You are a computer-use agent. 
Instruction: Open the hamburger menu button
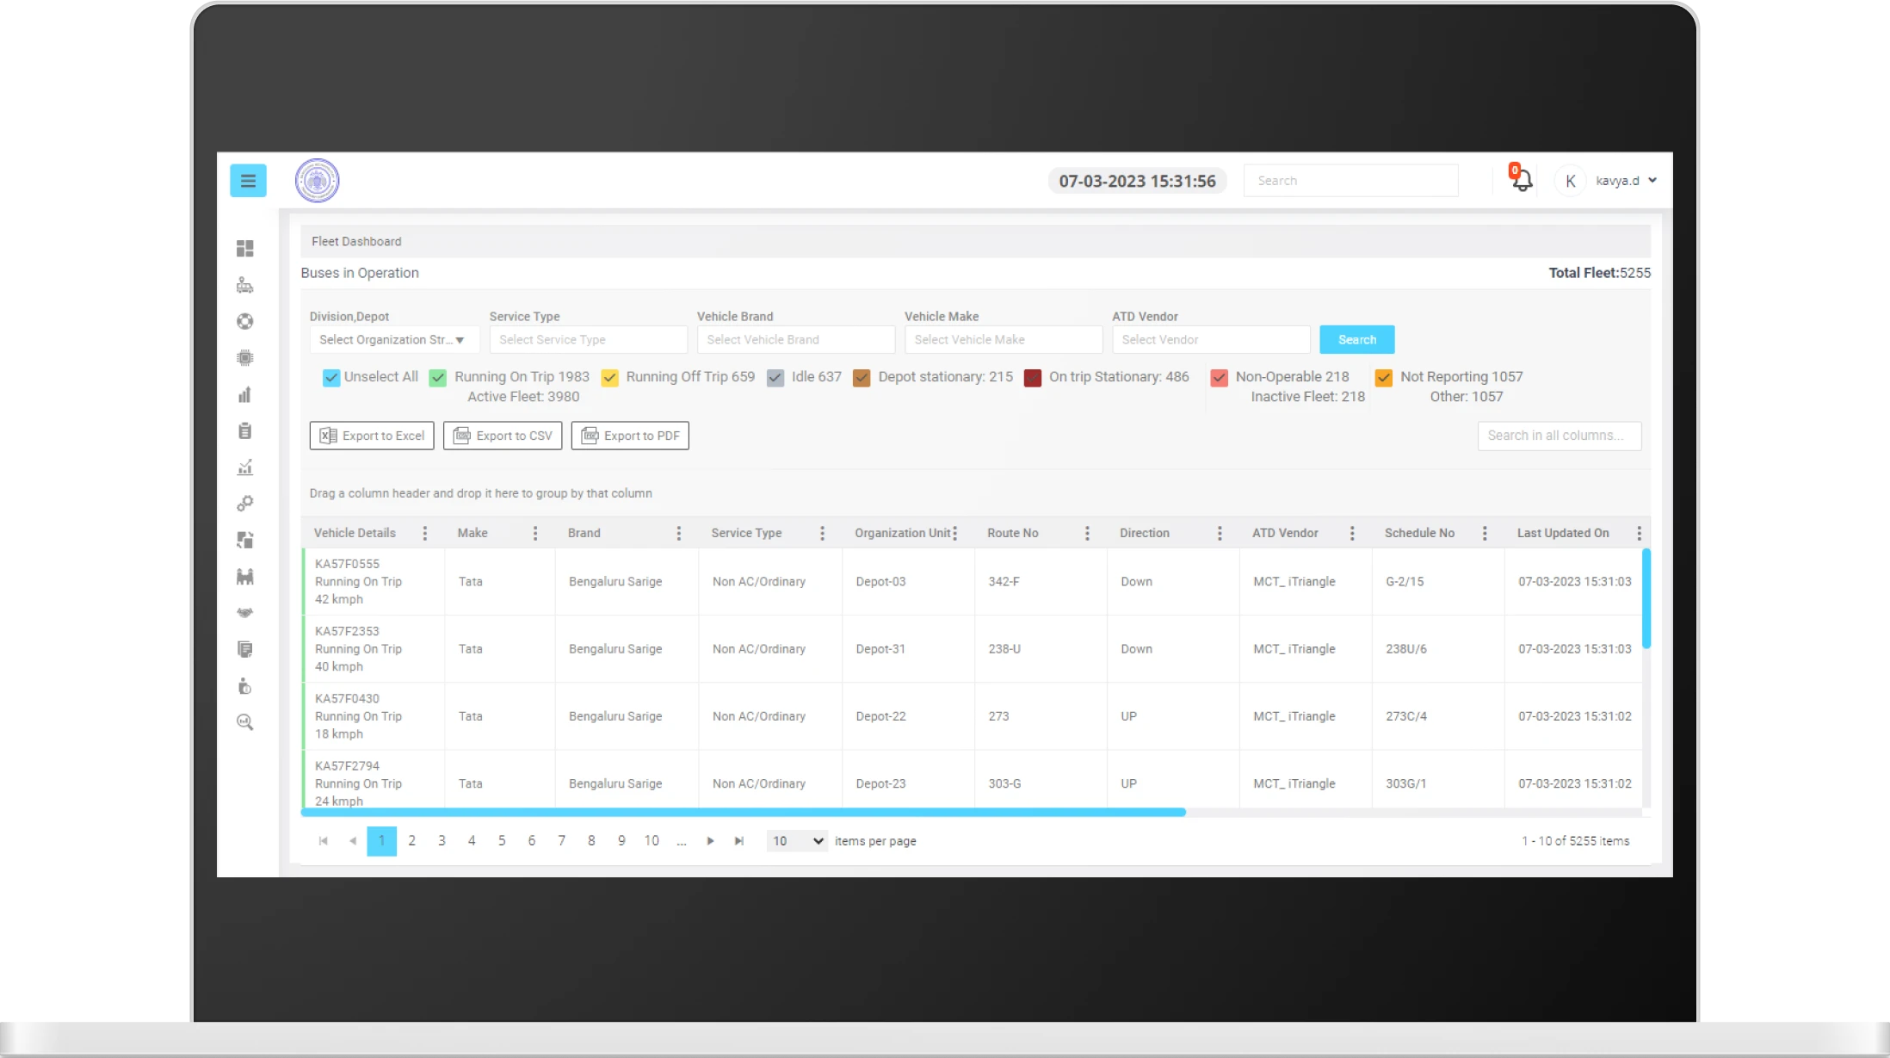pos(248,181)
